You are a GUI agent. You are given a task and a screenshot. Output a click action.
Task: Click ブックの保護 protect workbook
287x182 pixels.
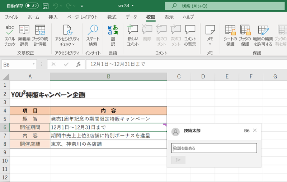245,36
